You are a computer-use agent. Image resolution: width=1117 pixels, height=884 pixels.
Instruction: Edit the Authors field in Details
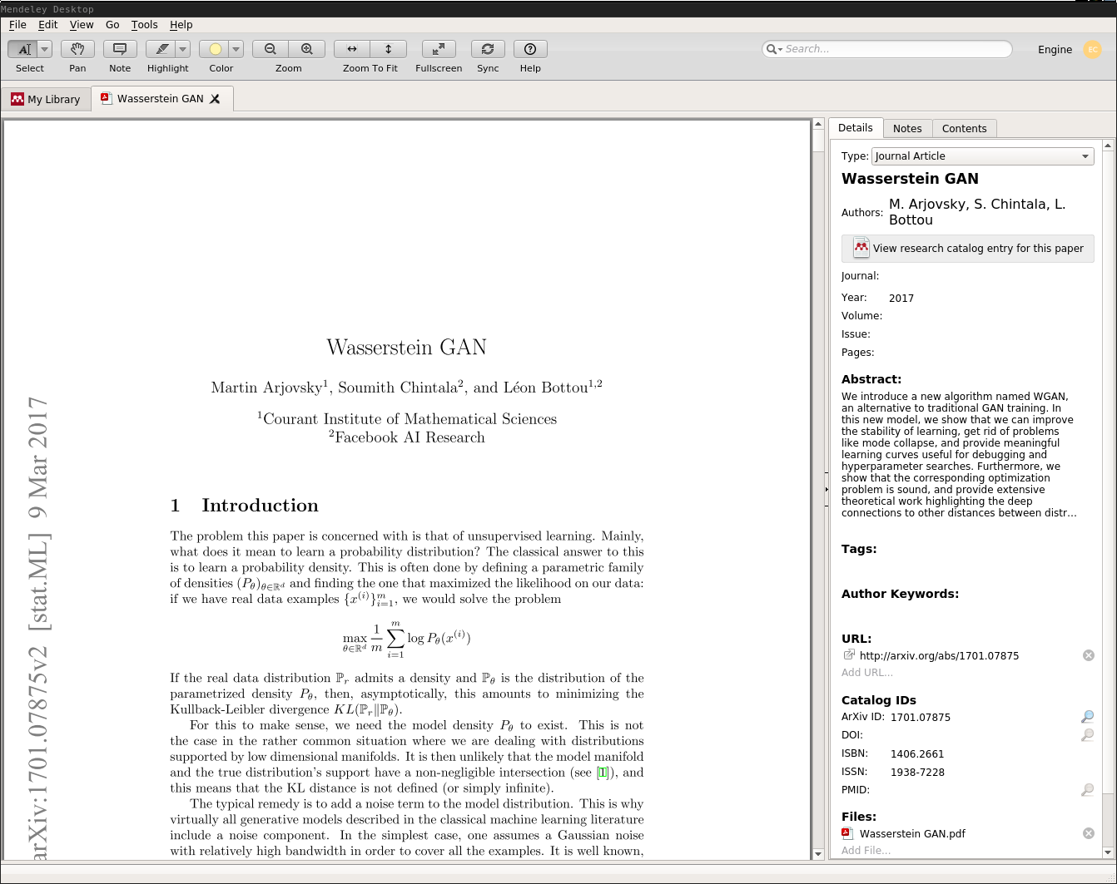[977, 212]
